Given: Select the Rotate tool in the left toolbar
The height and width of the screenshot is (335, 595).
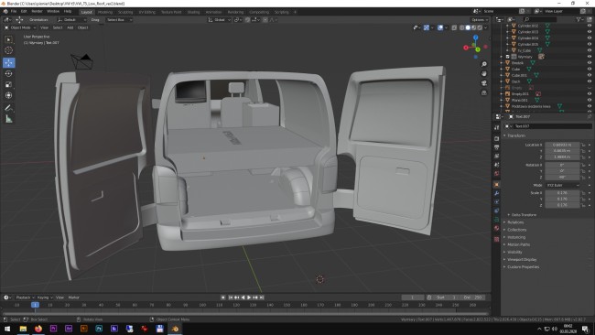Looking at the screenshot, I should click(9, 73).
